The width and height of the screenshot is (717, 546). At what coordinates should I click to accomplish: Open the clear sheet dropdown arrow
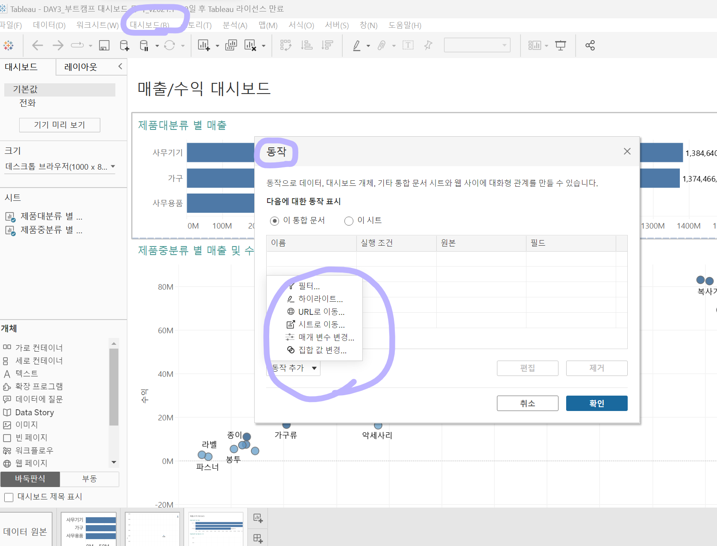point(264,46)
